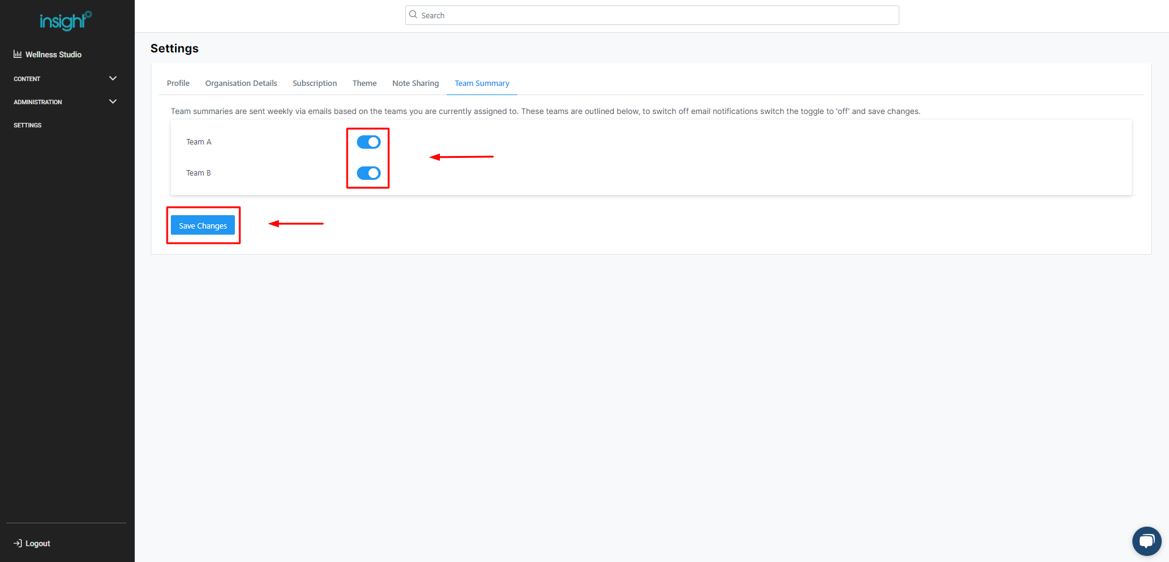Switch to Organisation Details tab
The width and height of the screenshot is (1169, 562).
(241, 84)
